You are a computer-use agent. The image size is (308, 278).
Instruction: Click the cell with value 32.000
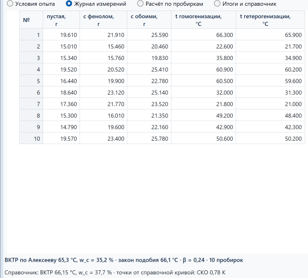pos(204,93)
